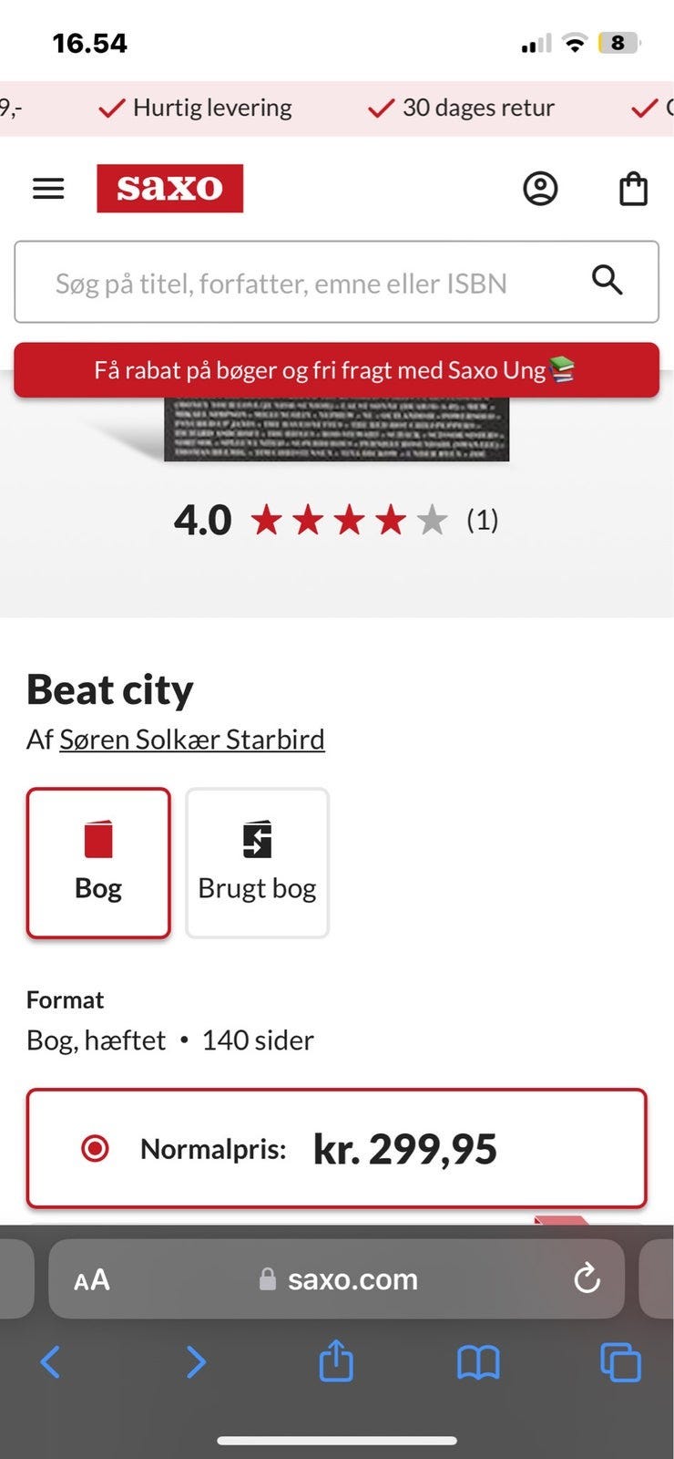Tap the Saxo Ung discount banner
The width and height of the screenshot is (674, 1459).
point(336,370)
